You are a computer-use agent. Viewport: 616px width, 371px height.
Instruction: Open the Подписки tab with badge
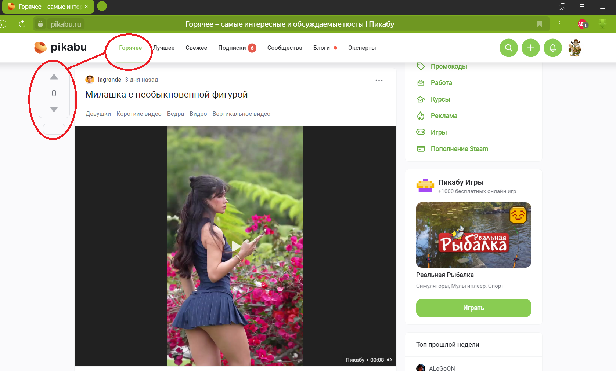pyautogui.click(x=237, y=48)
